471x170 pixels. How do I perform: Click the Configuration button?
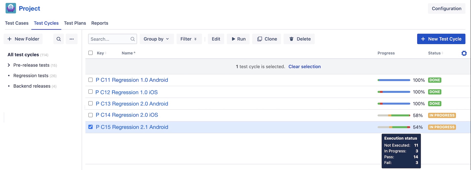(446, 8)
